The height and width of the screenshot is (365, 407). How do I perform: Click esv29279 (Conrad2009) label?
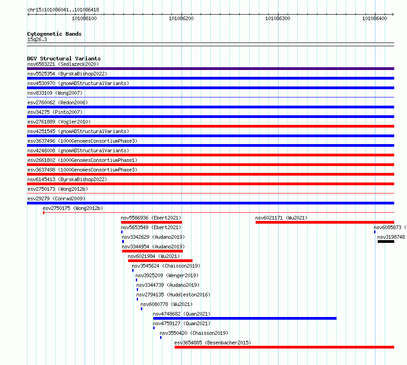(x=56, y=199)
